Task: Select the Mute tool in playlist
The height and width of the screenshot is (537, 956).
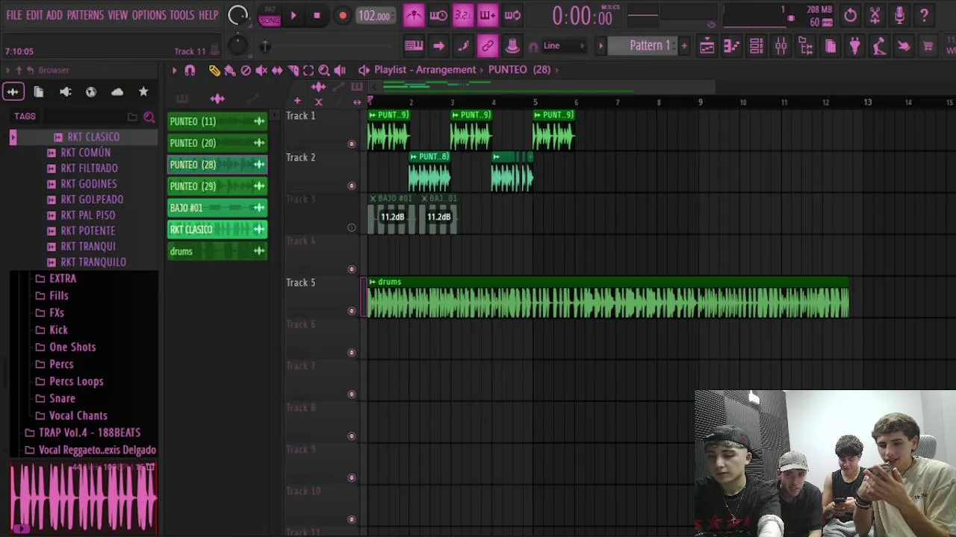Action: (x=261, y=70)
